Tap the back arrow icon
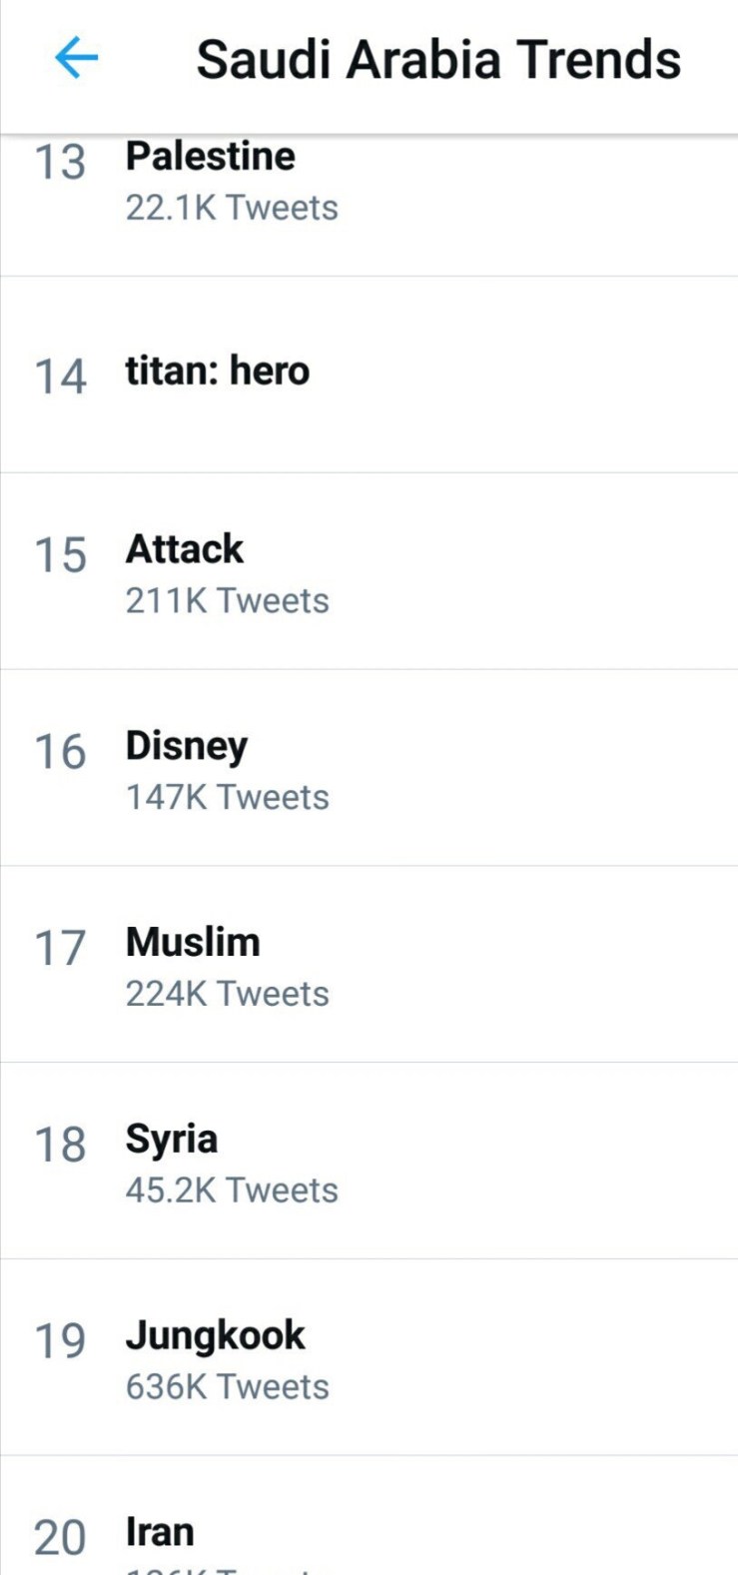 pos(76,58)
